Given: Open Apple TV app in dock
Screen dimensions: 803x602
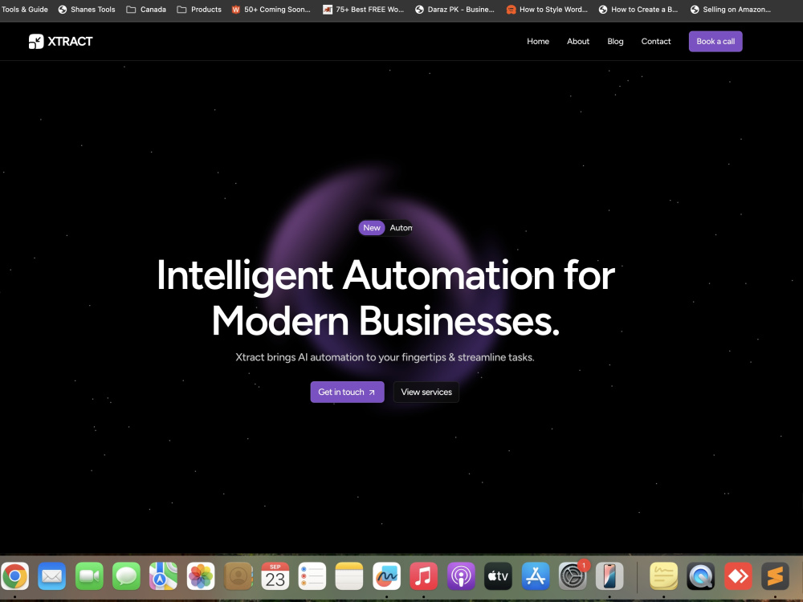Looking at the screenshot, I should pos(499,576).
